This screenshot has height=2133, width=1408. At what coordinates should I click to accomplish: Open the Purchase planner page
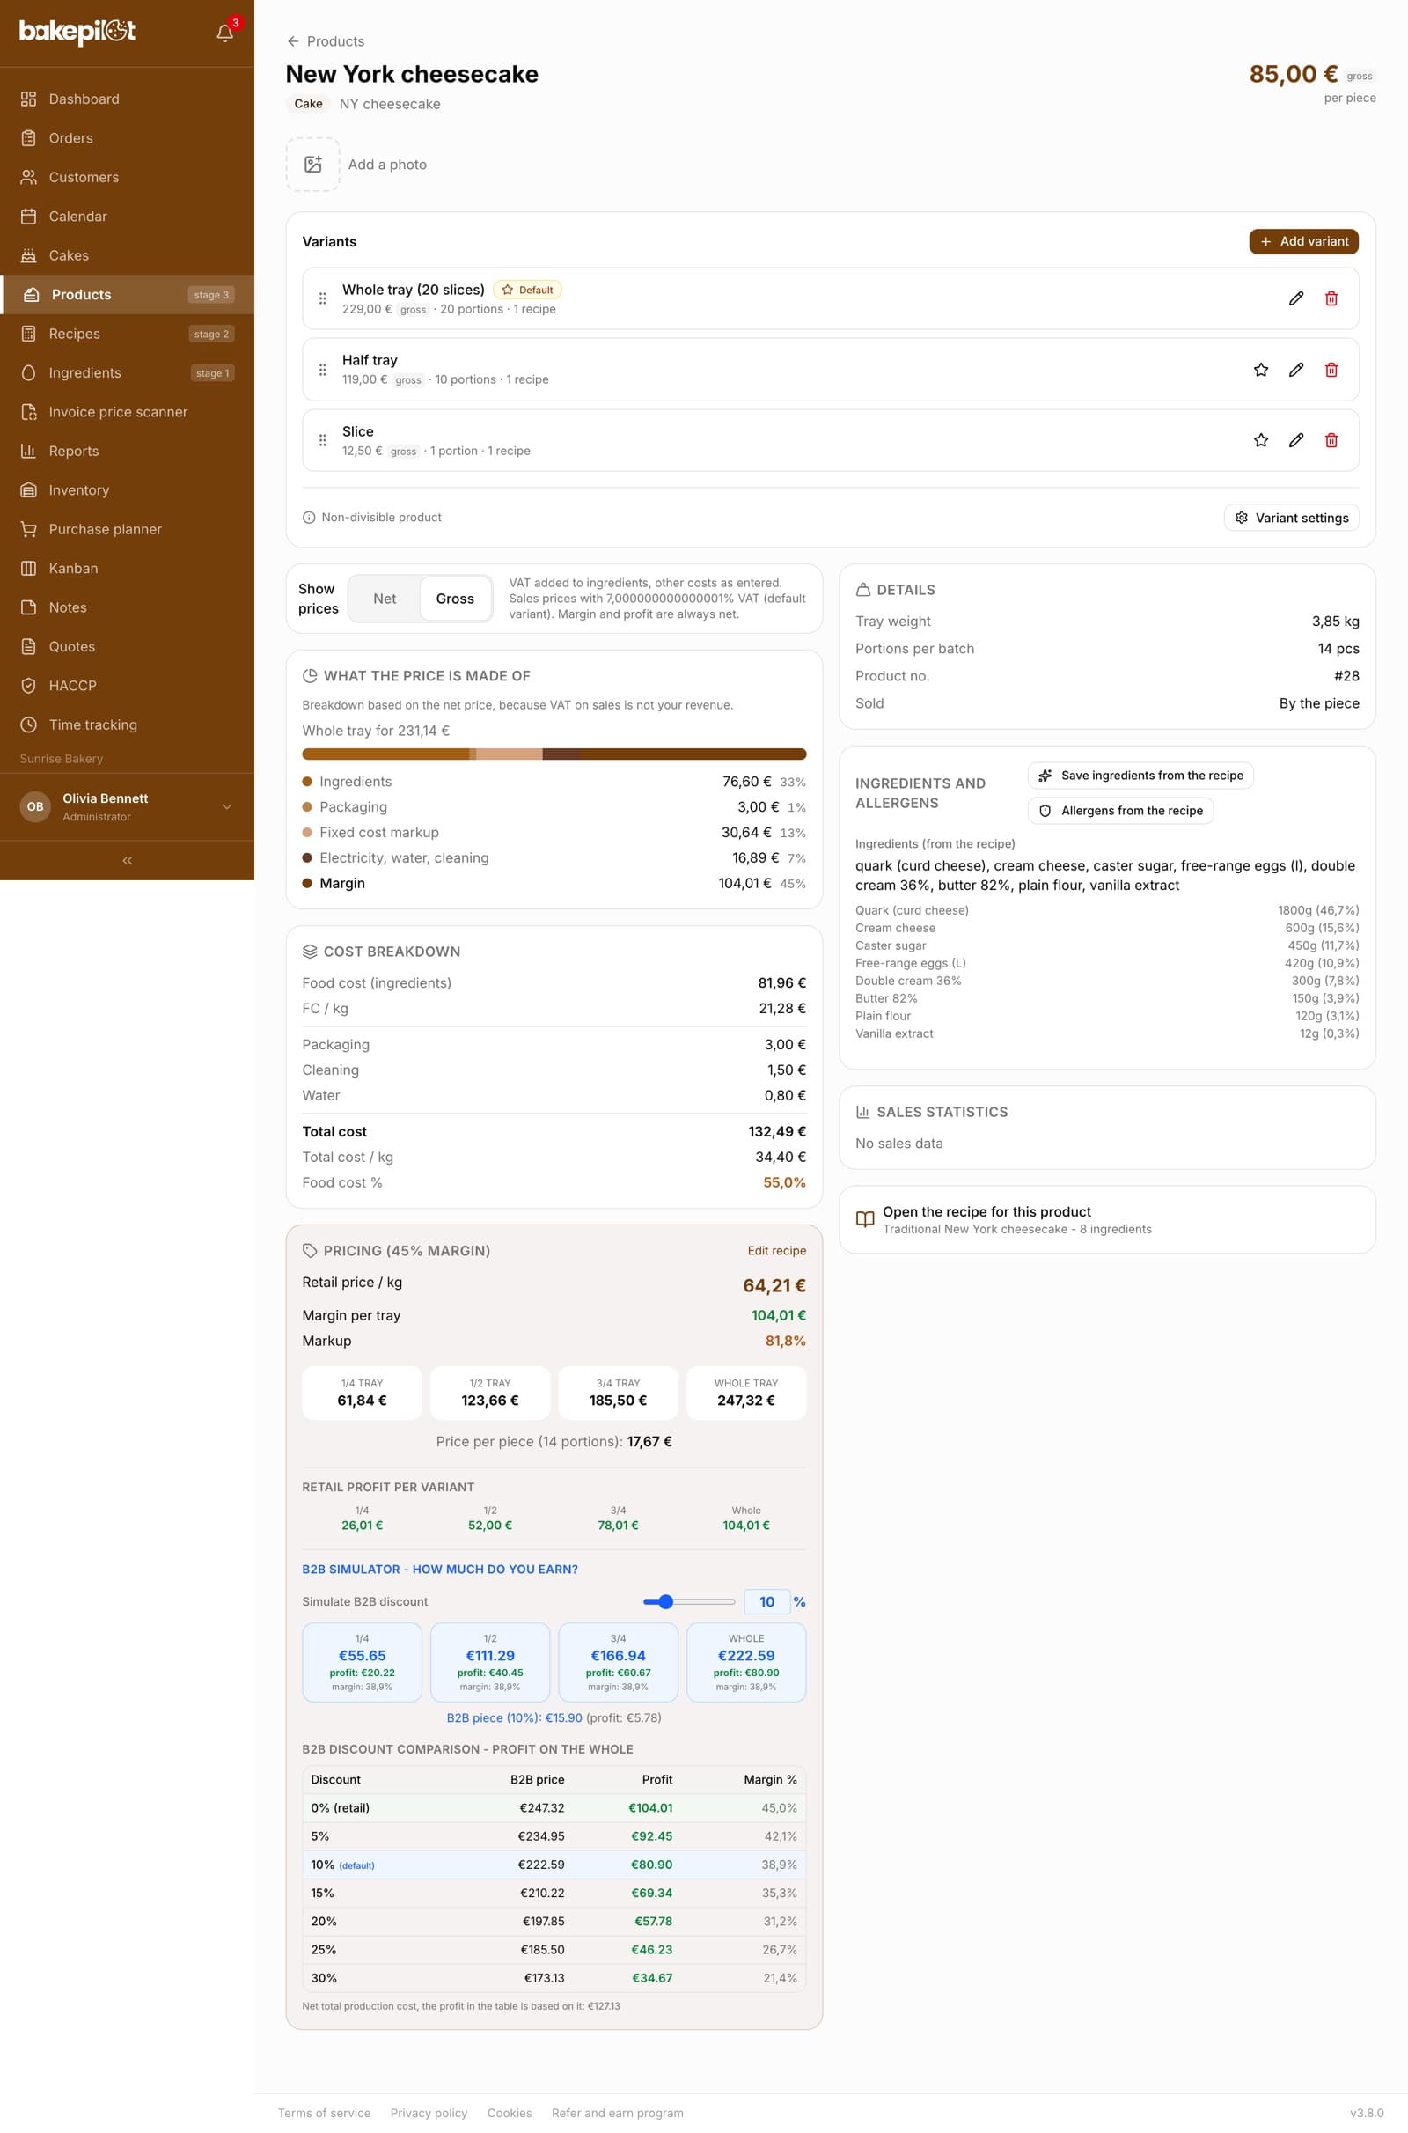pos(127,529)
